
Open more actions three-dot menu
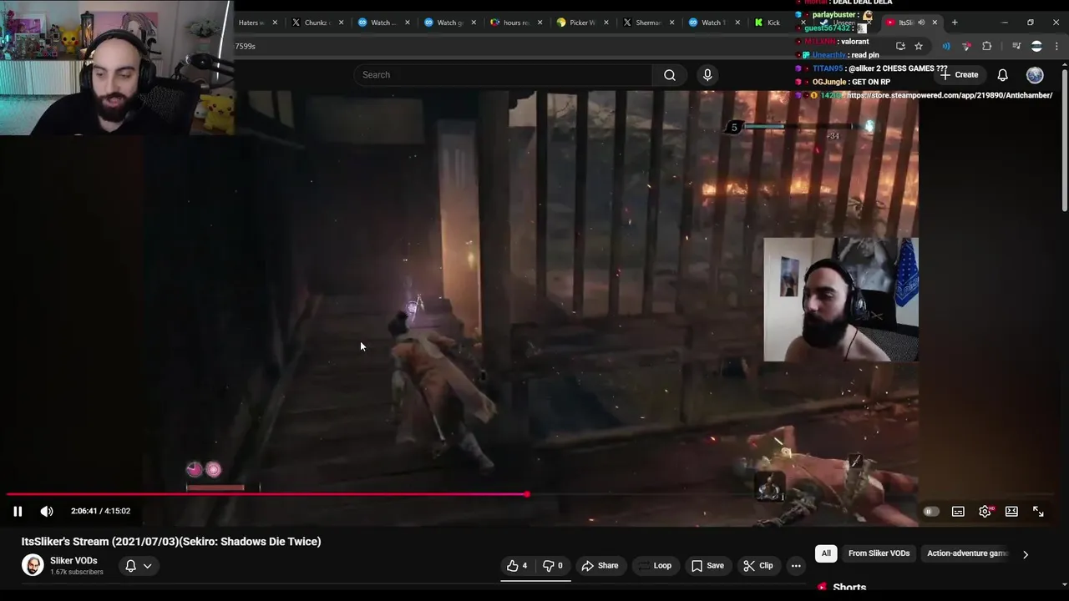pyautogui.click(x=796, y=566)
